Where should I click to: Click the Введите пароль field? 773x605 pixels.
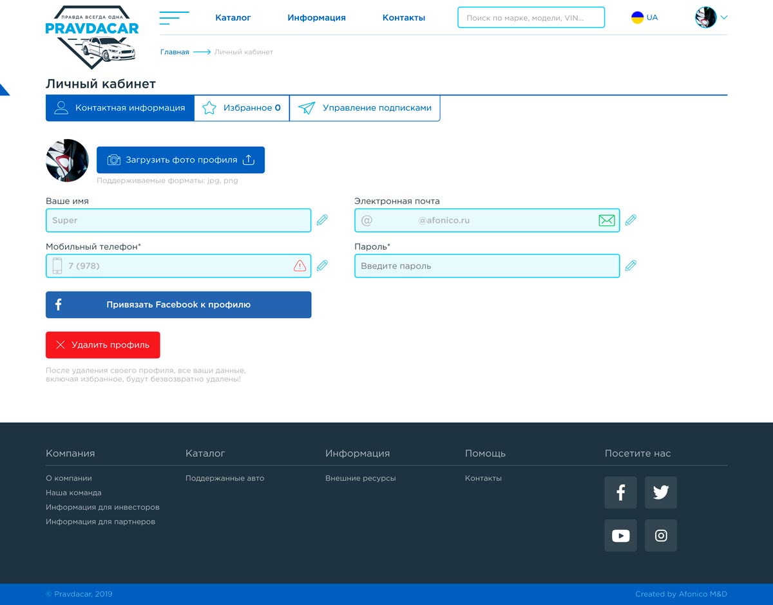tap(487, 266)
